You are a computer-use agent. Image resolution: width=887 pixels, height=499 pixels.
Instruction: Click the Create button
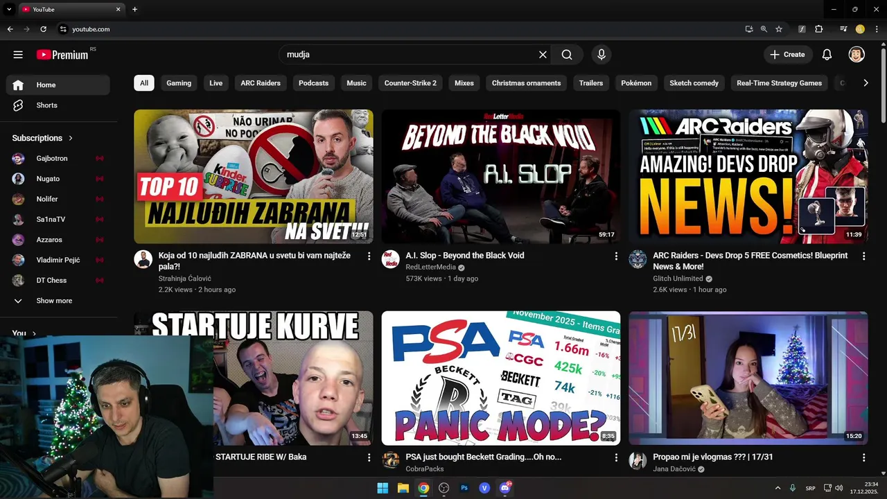coord(787,55)
